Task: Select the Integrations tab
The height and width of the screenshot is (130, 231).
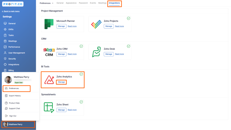Action: tap(114, 3)
